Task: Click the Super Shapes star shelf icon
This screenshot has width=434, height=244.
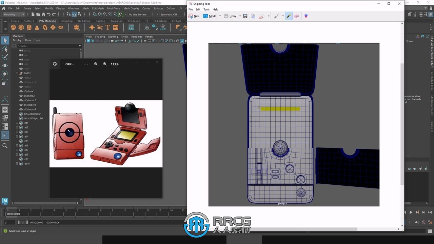Action: tap(92, 27)
